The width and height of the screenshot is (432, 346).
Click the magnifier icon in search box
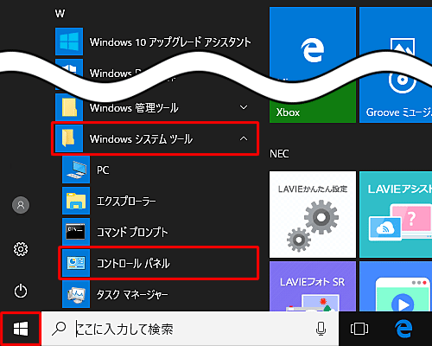pyautogui.click(x=59, y=329)
